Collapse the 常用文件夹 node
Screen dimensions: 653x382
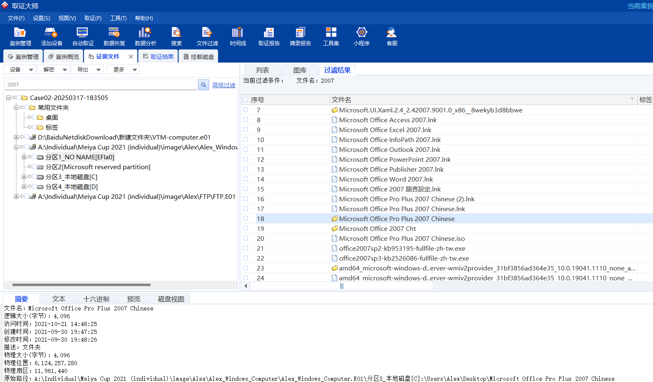[x=16, y=107]
